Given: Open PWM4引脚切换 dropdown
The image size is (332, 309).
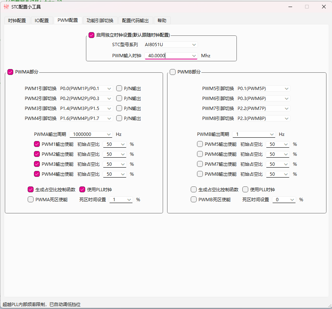Looking at the screenshot, I should pos(86,119).
